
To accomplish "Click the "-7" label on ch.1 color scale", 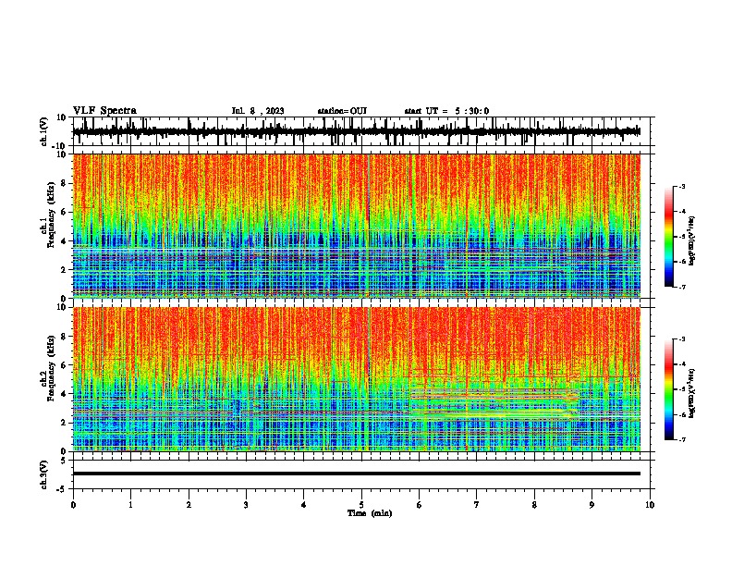I will click(682, 287).
